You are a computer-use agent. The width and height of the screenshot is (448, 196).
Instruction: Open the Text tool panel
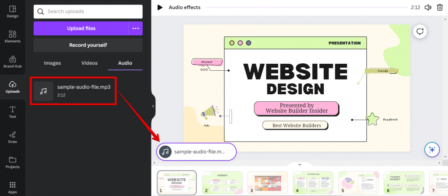click(12, 112)
